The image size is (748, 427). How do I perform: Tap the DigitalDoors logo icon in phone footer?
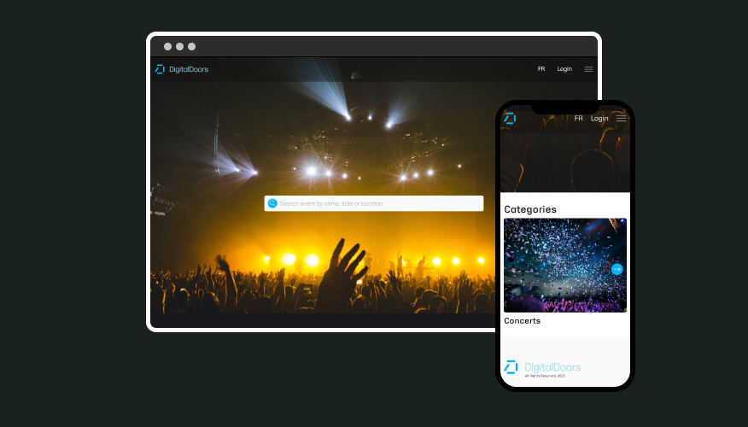click(x=511, y=367)
